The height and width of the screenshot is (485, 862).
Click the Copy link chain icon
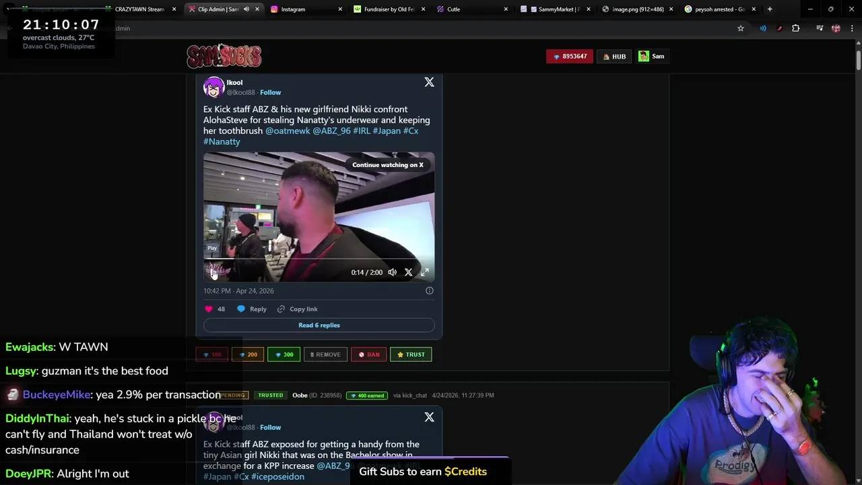(x=281, y=309)
